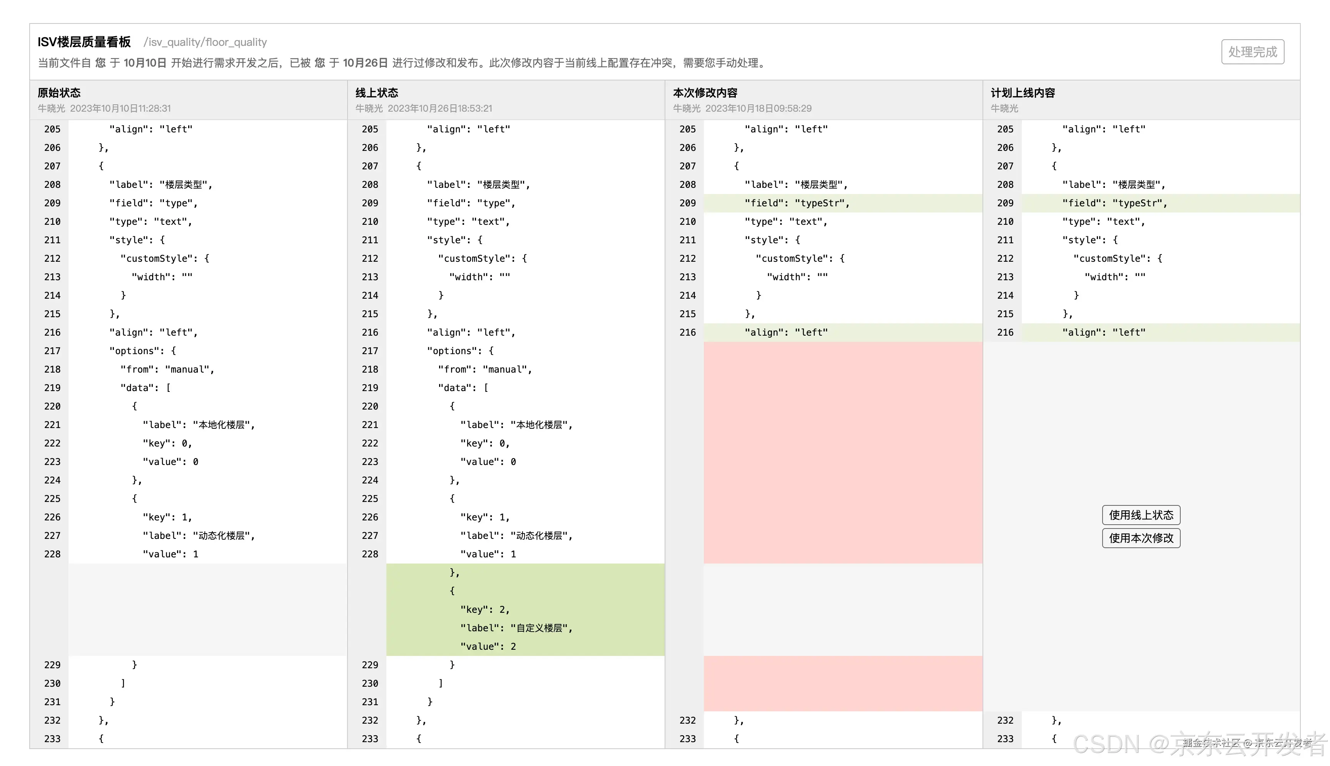Click "label": "本地化楼层" line in 原始状态
1330x766 pixels.
click(x=198, y=425)
